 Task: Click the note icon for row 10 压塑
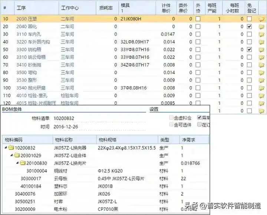tap(262, 19)
